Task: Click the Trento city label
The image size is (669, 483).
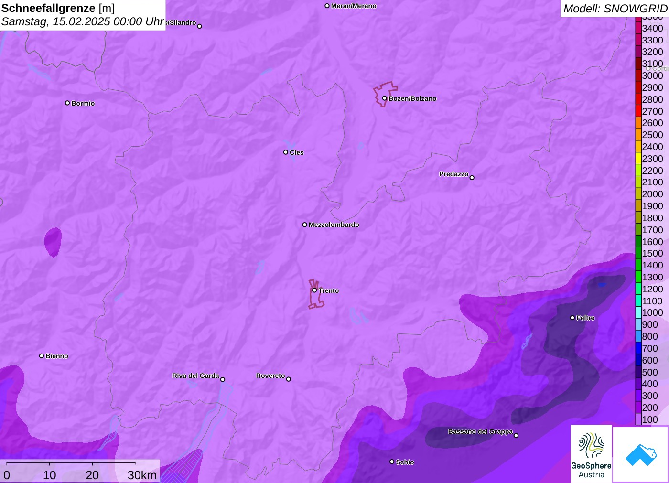Action: tap(329, 290)
